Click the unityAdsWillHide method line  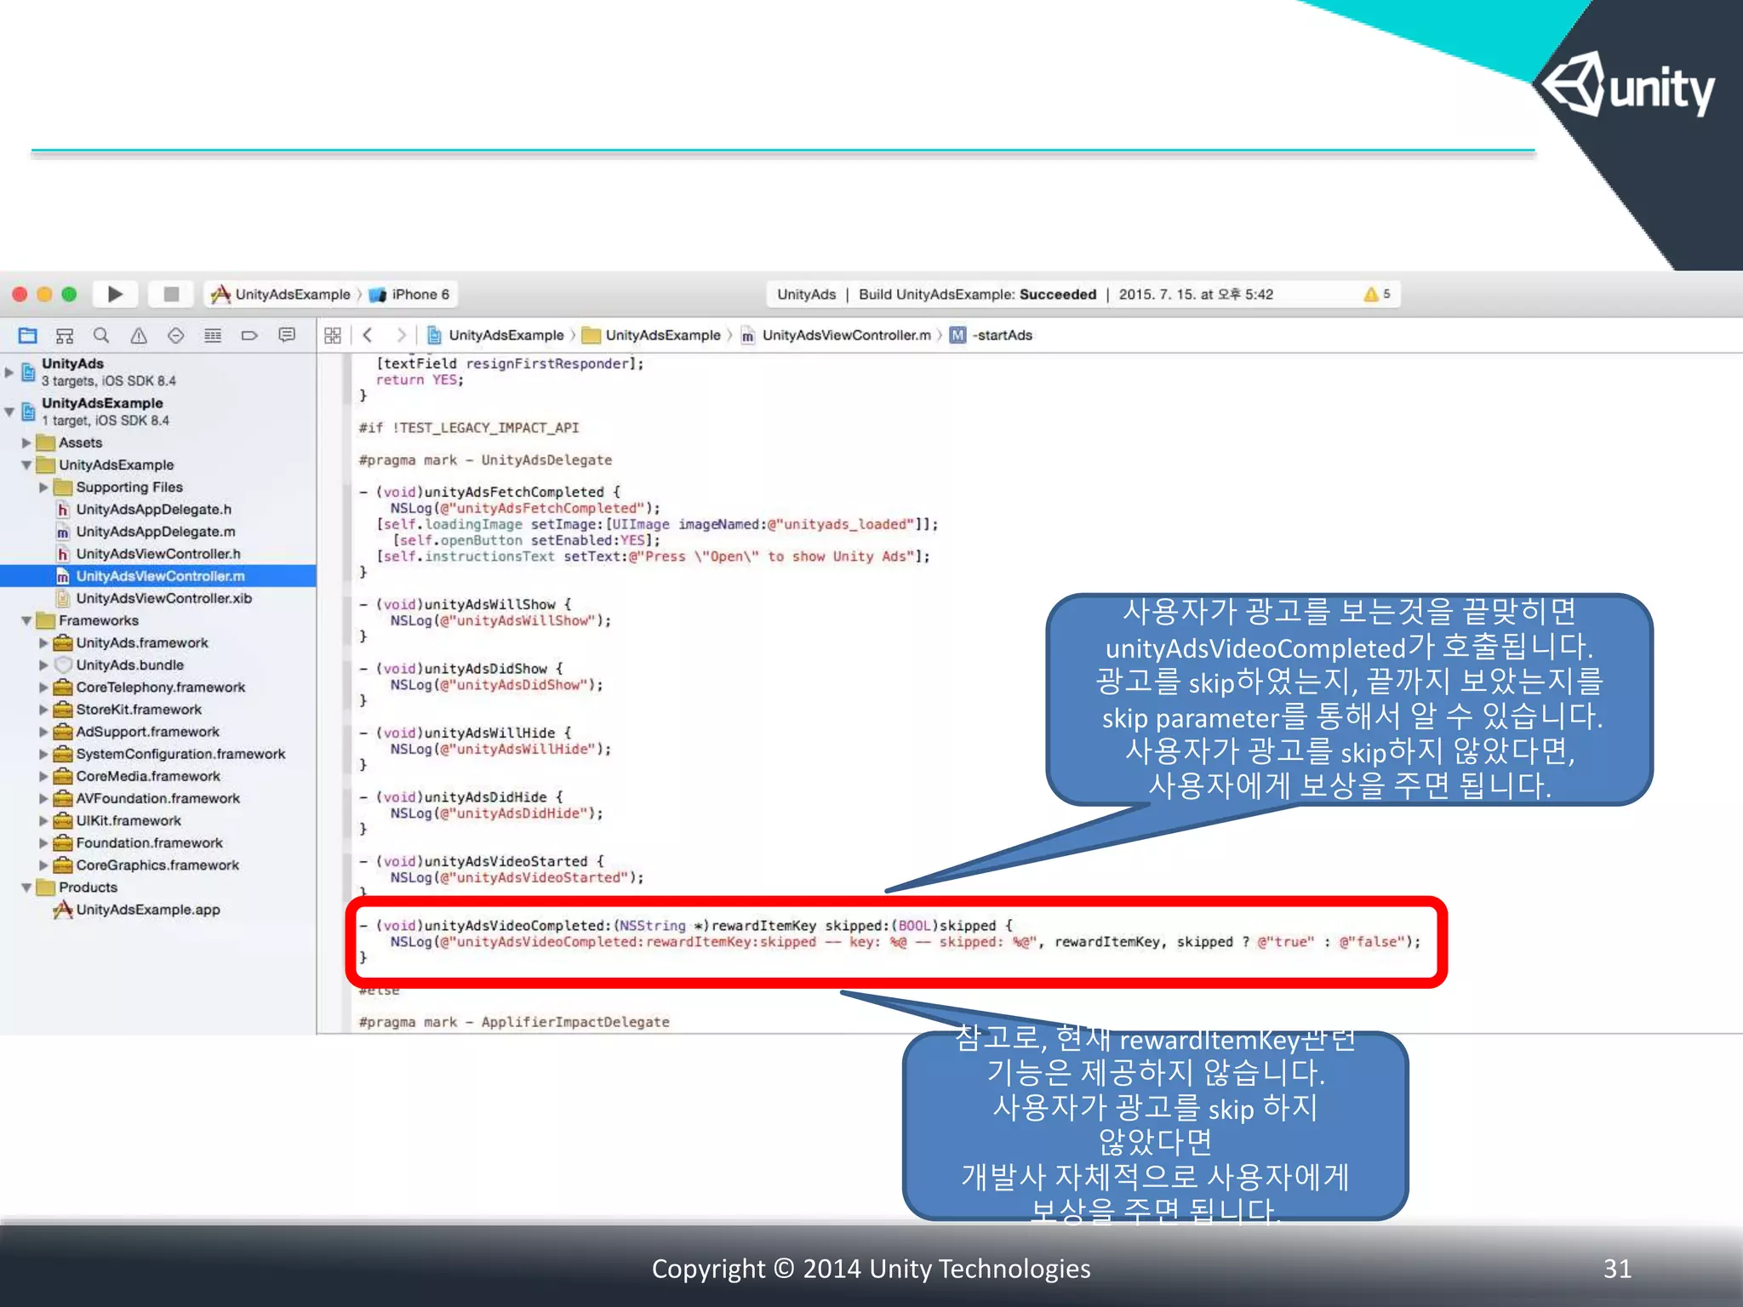click(466, 733)
